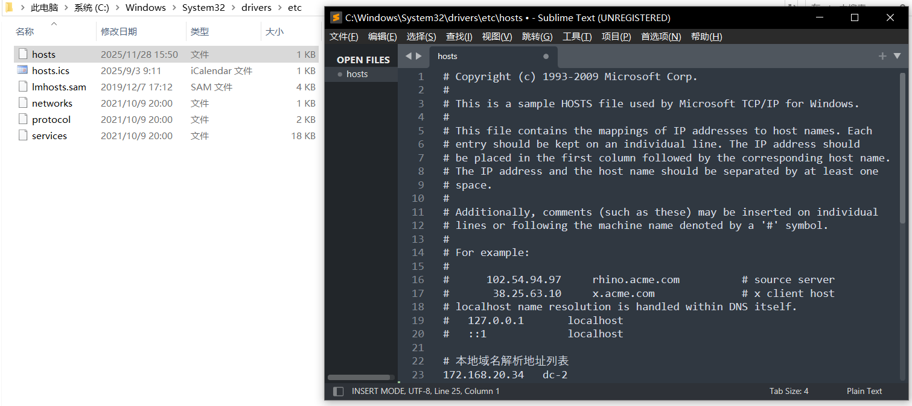Select the networks file name
This screenshot has height=406, width=912.
pos(52,103)
